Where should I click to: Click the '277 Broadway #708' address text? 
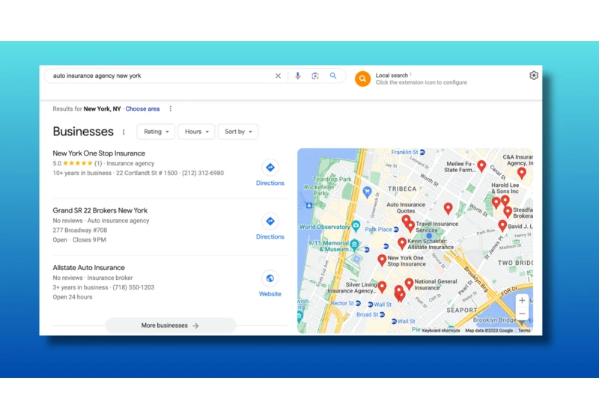[80, 230]
